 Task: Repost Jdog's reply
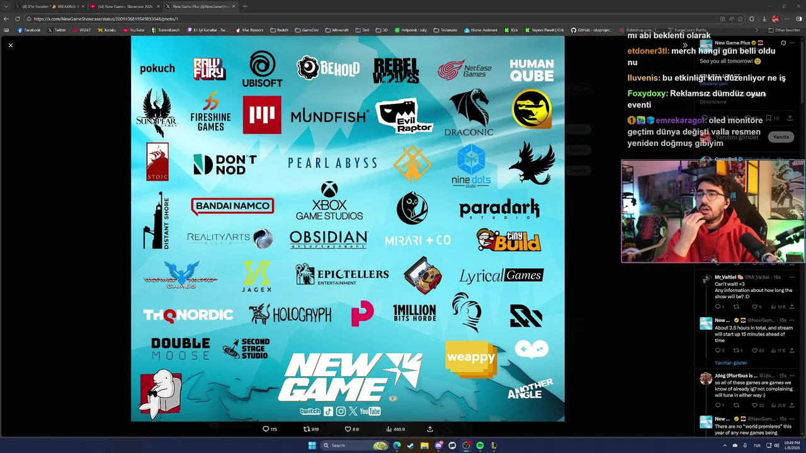coord(736,405)
